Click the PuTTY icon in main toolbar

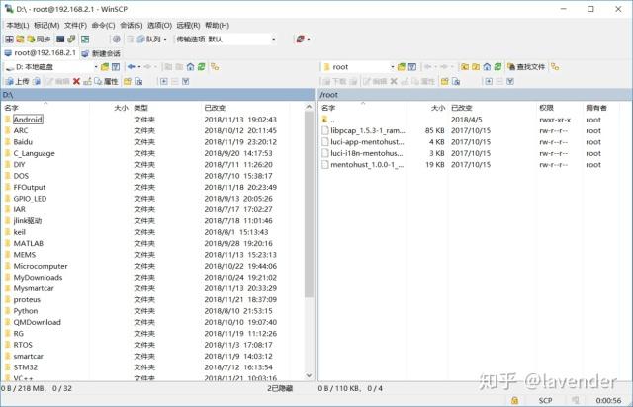coord(71,40)
